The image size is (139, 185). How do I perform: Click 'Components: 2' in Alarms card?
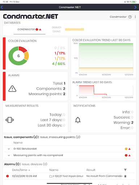[51, 89]
